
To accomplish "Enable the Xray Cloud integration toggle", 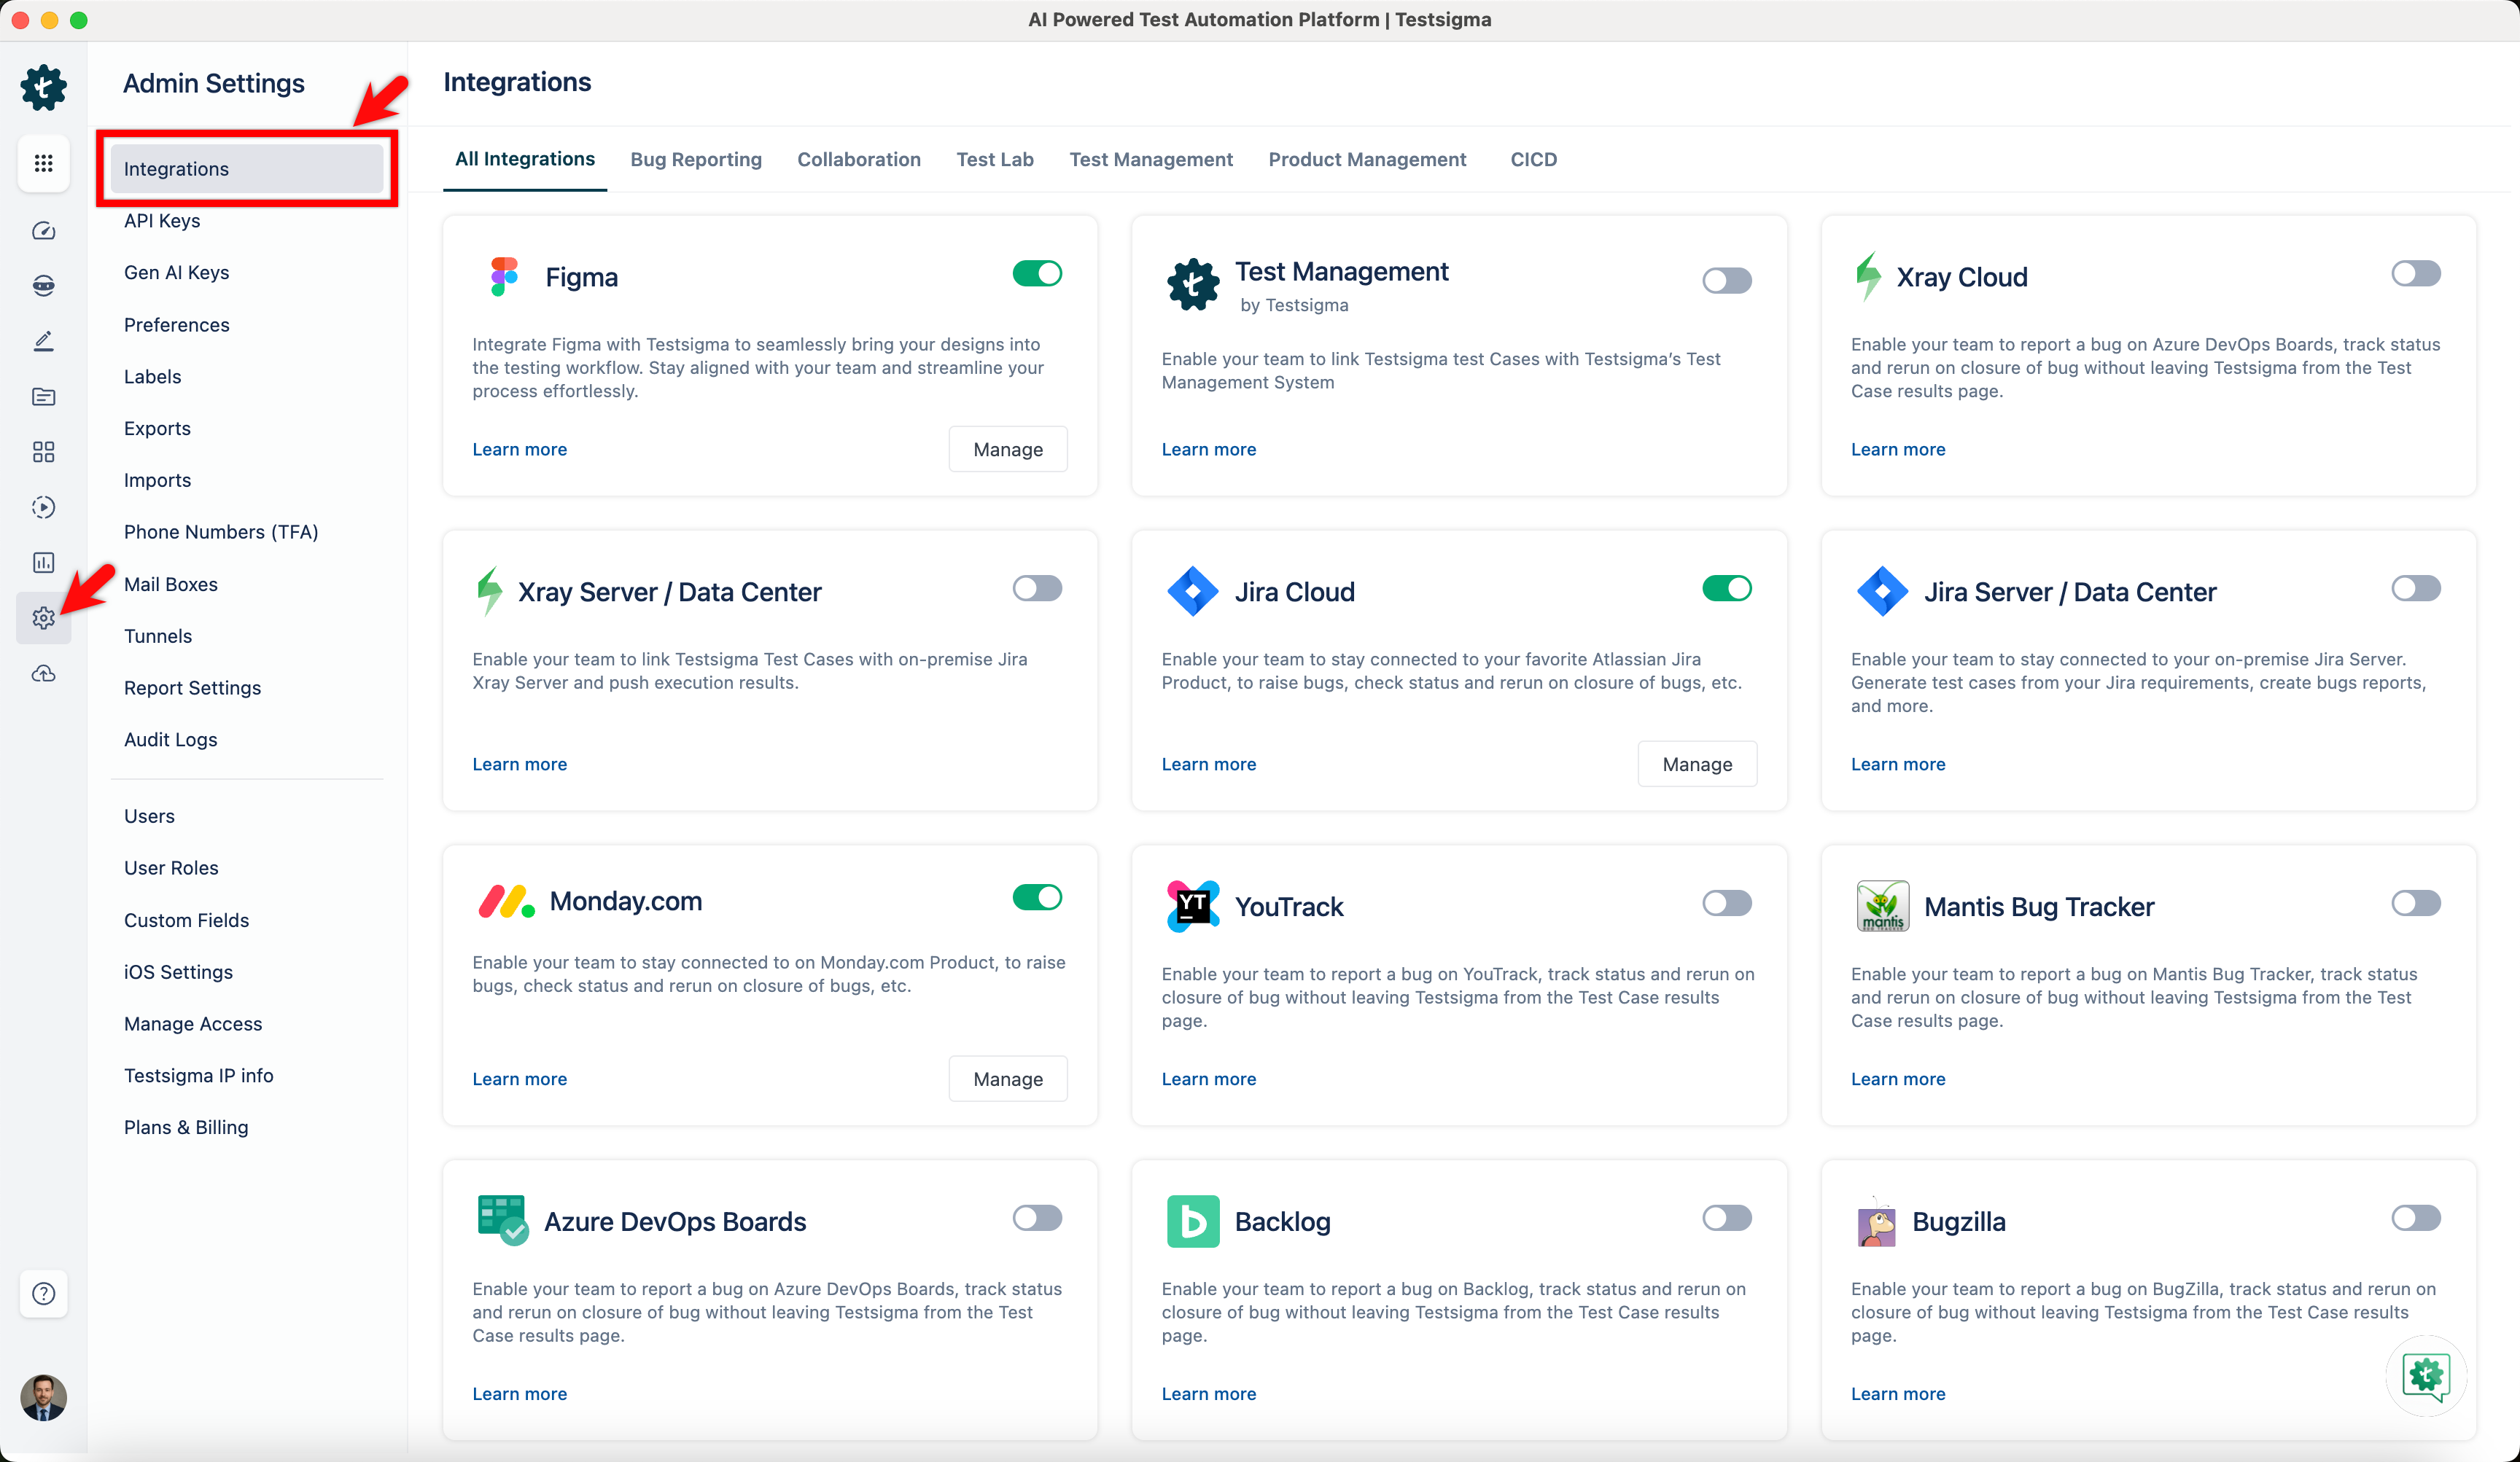I will pyautogui.click(x=2416, y=273).
